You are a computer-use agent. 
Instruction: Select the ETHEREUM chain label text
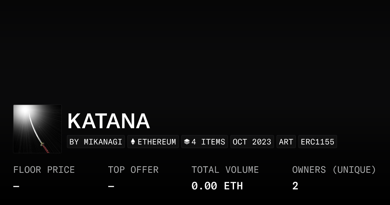[x=157, y=142]
